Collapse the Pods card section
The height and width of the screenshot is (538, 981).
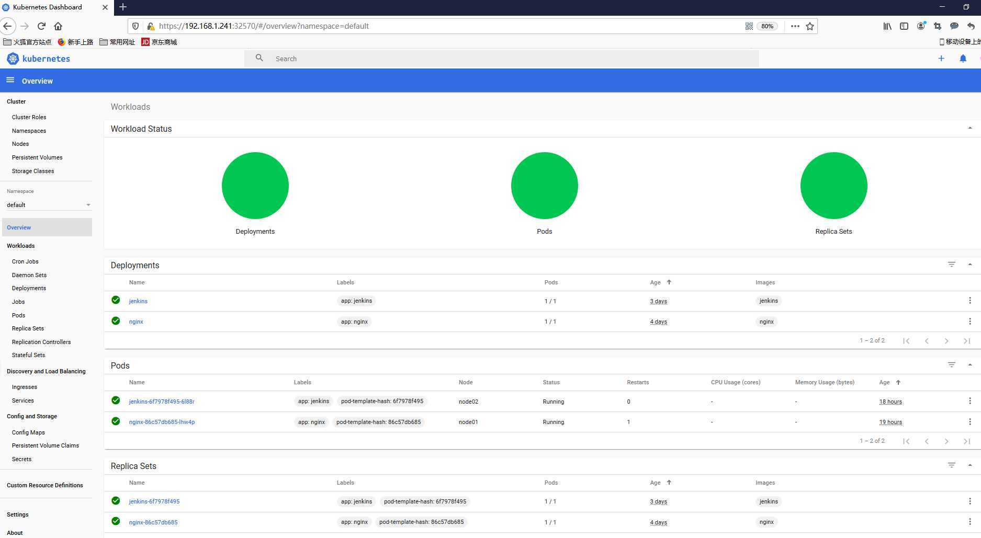click(x=969, y=365)
